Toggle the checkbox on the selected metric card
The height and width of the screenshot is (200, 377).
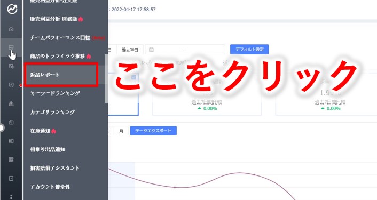[133, 77]
